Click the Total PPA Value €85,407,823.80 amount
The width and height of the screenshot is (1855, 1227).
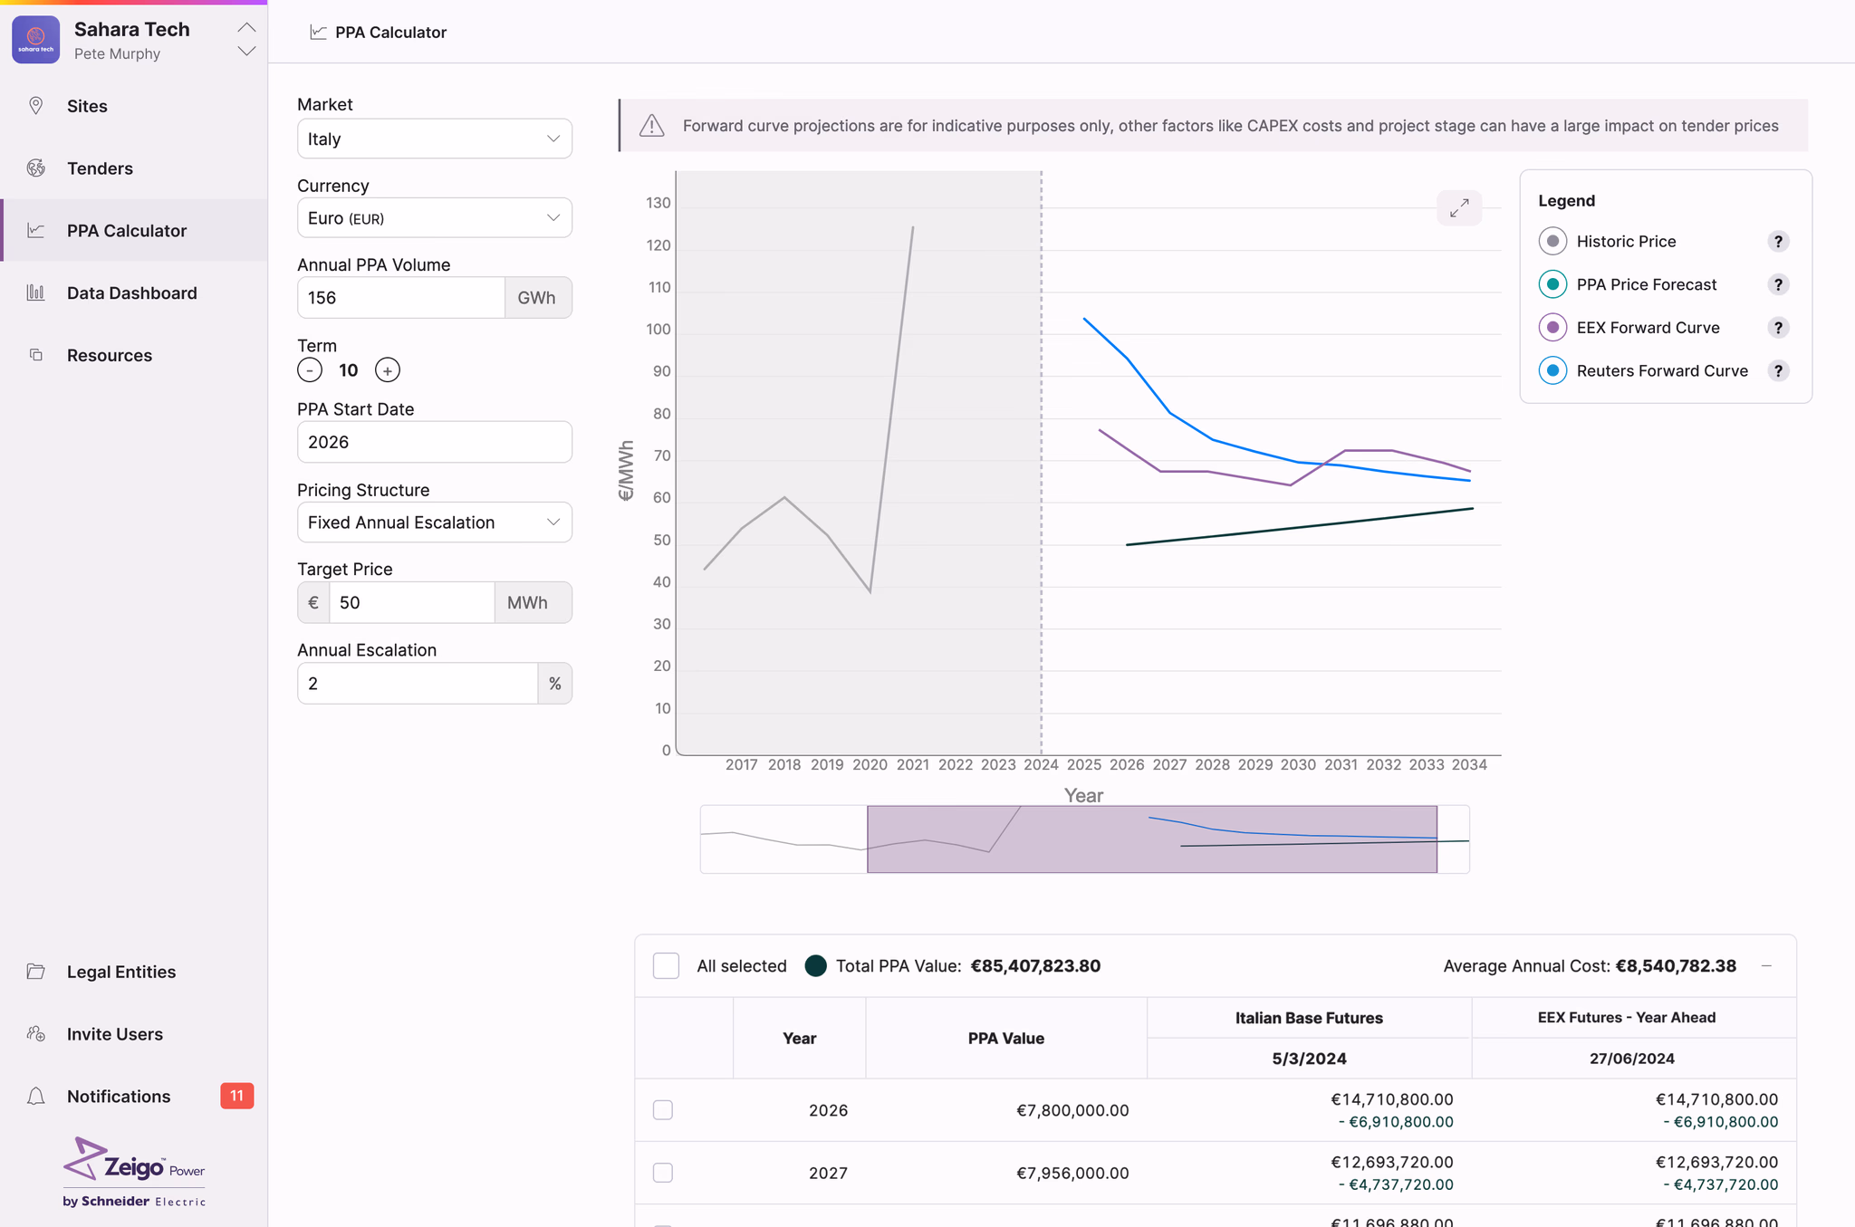pyautogui.click(x=1035, y=966)
